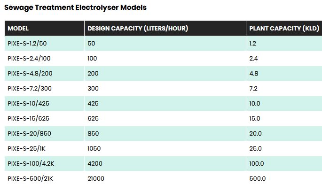Image resolution: width=322 pixels, height=191 pixels.
Task: Click the 100.0 plant capacity value
Action: [x=257, y=164]
